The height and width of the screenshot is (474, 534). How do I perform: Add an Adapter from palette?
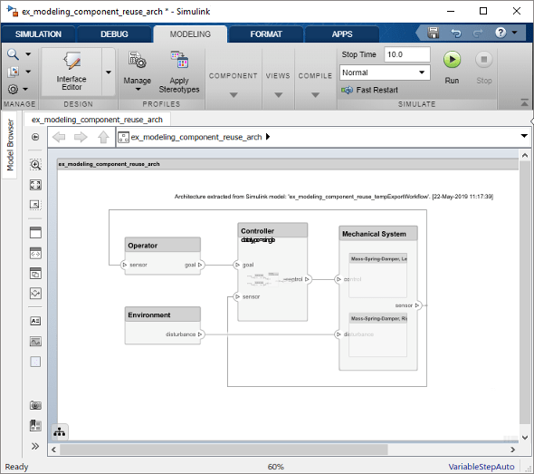(x=35, y=294)
